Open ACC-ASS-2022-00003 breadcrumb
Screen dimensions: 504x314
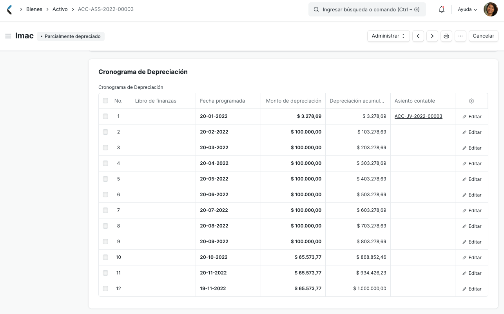(106, 9)
